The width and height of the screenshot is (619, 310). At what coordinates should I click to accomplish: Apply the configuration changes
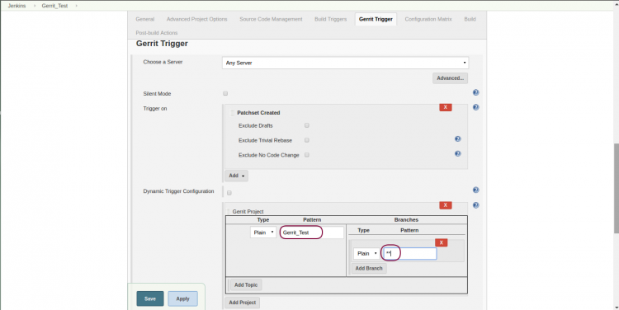(x=182, y=298)
